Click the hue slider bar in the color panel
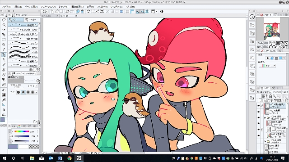 [22, 131]
